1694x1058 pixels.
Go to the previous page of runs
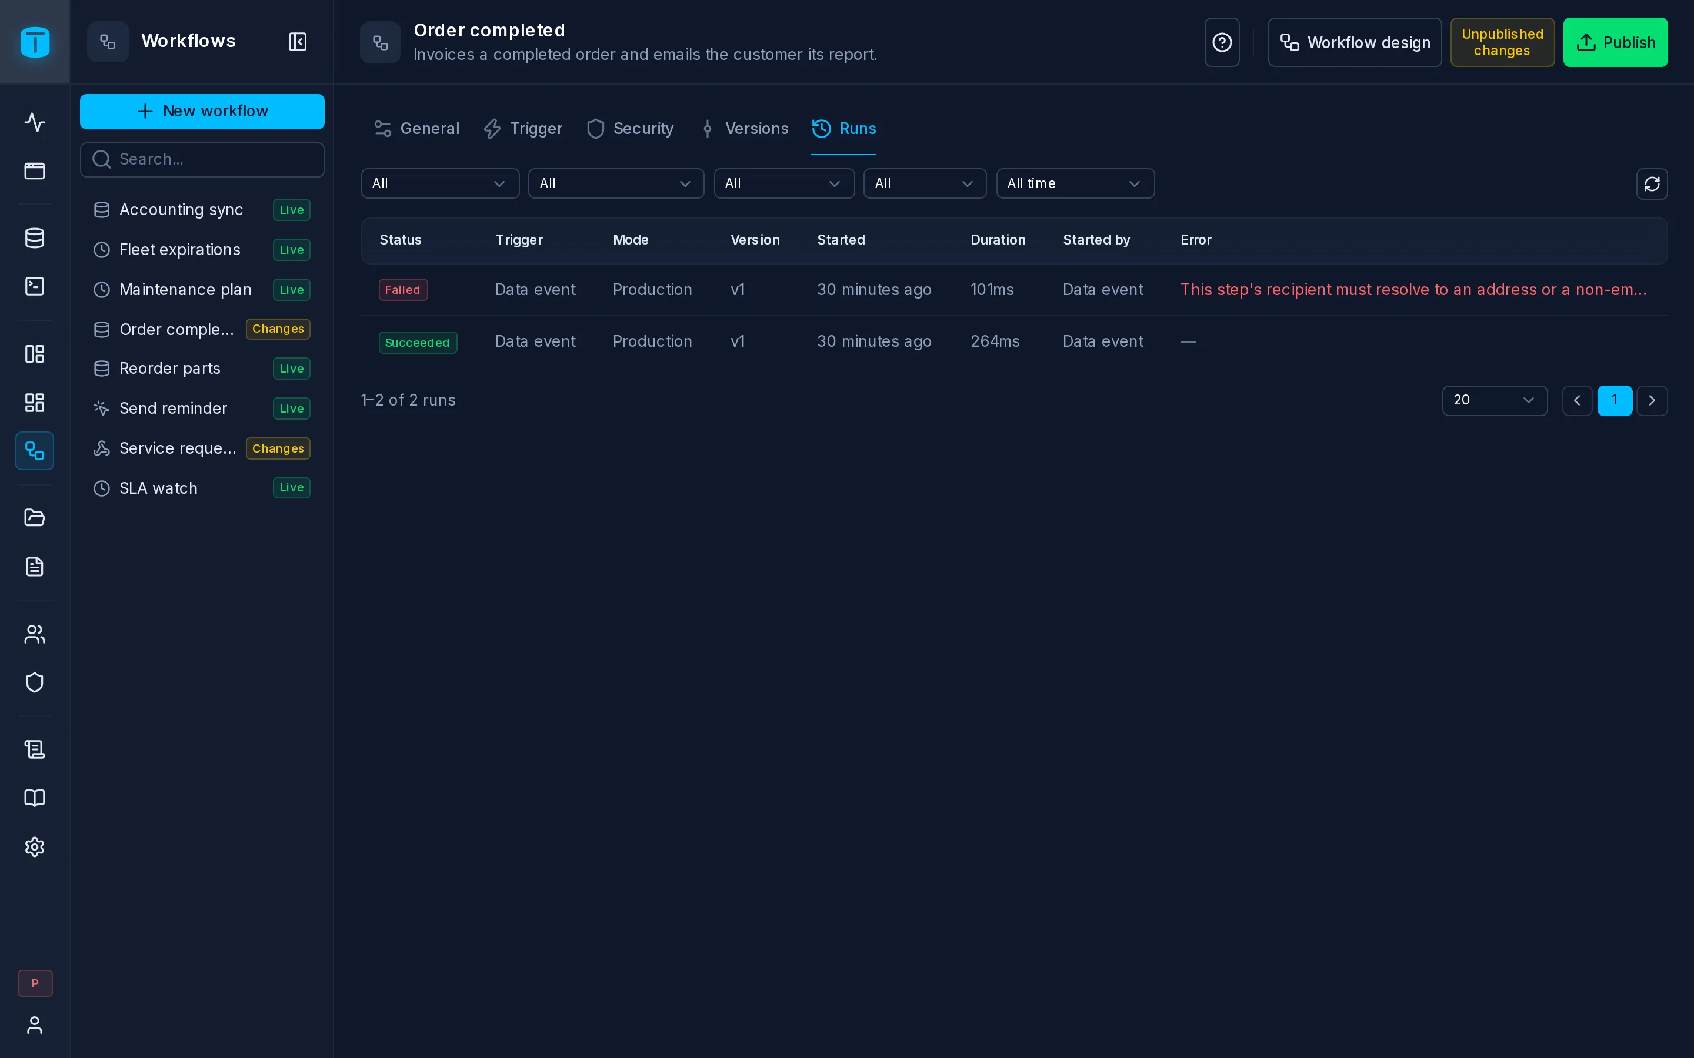click(1577, 400)
